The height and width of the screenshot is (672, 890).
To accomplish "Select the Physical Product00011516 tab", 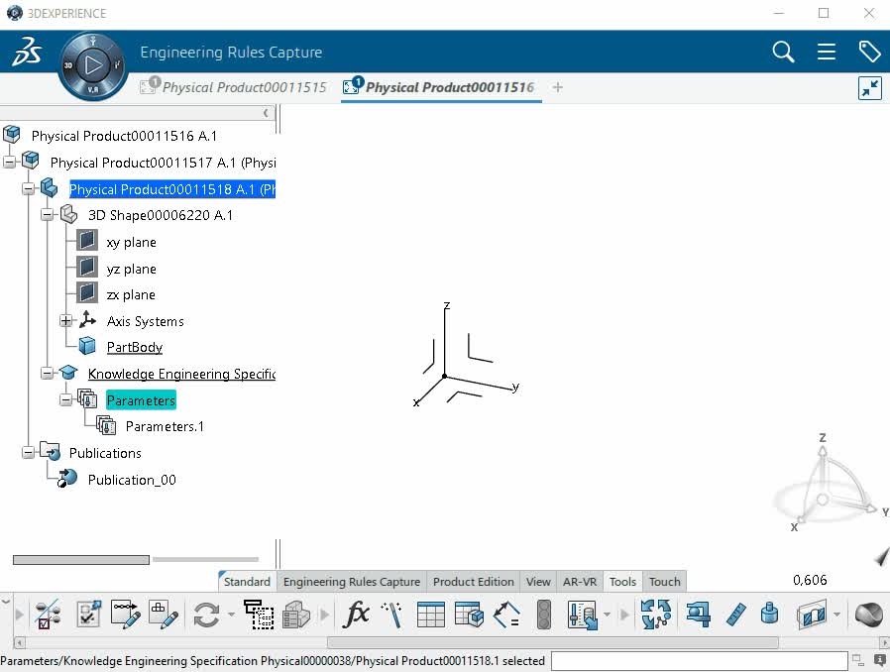I will [439, 87].
